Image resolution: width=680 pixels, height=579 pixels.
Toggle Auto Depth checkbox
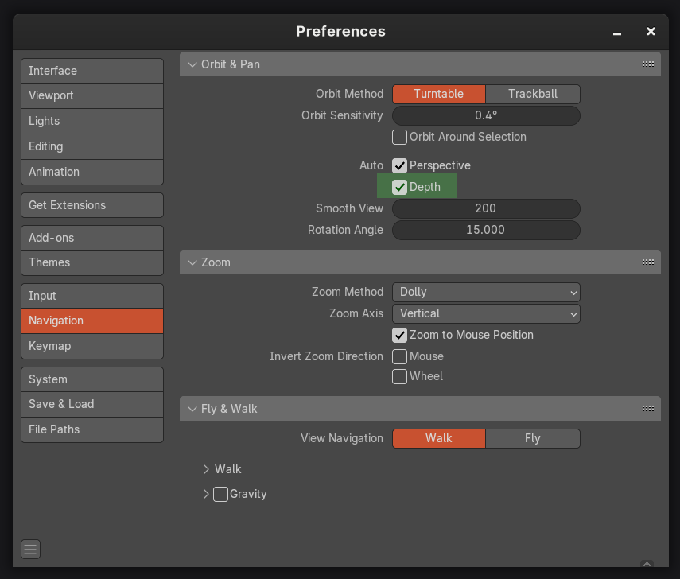pos(399,187)
